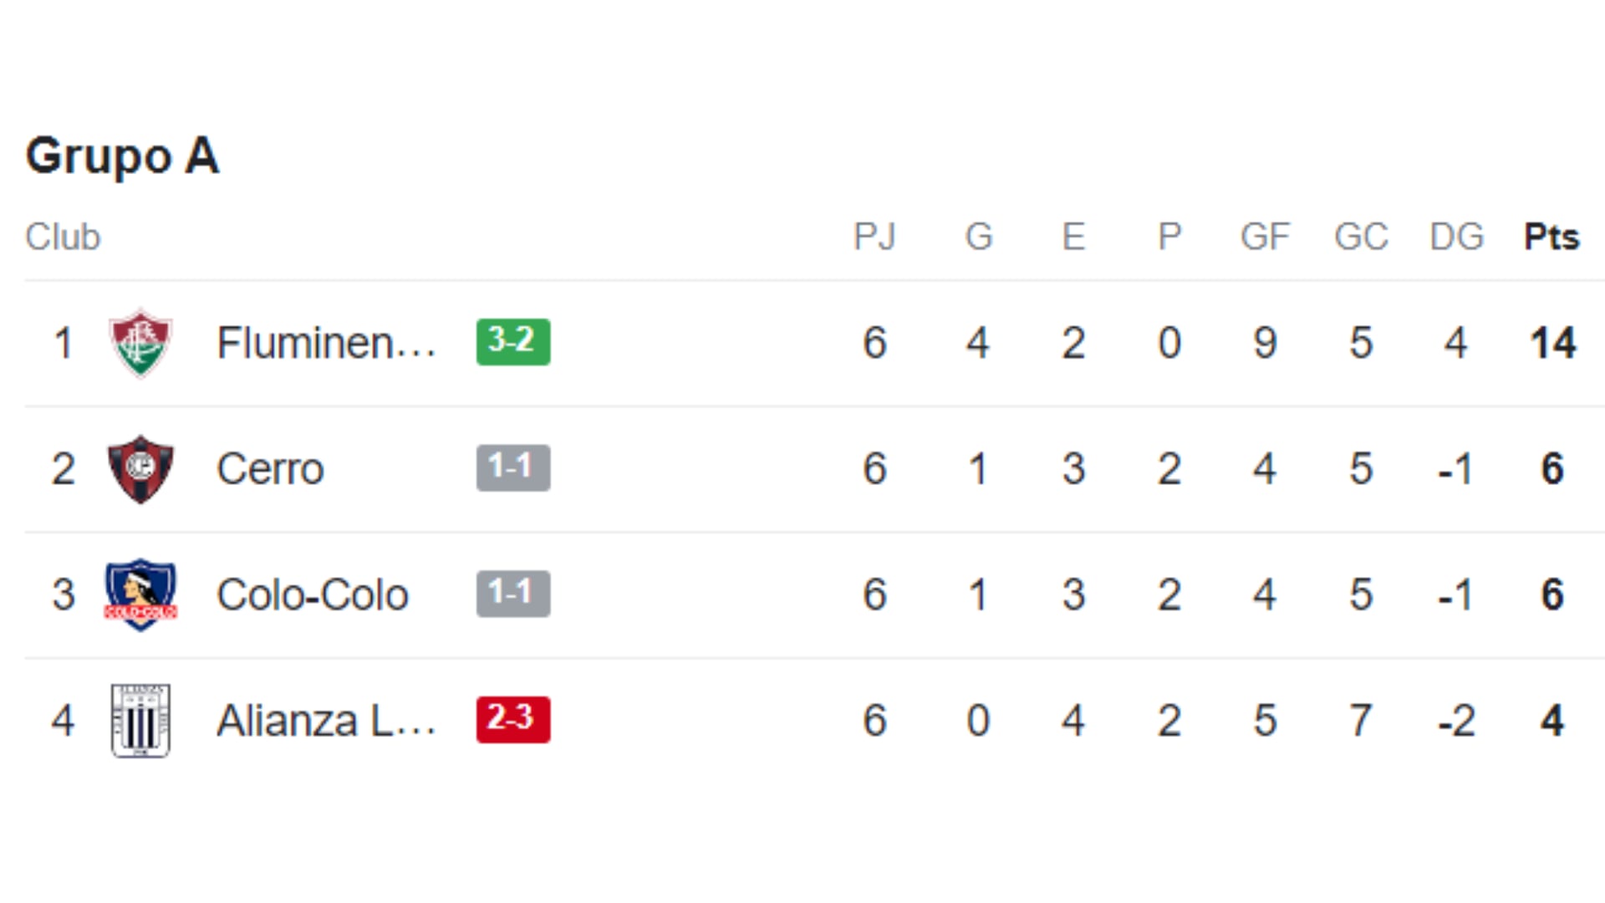Click the Club column header
Image resolution: width=1605 pixels, height=903 pixels.
(63, 237)
